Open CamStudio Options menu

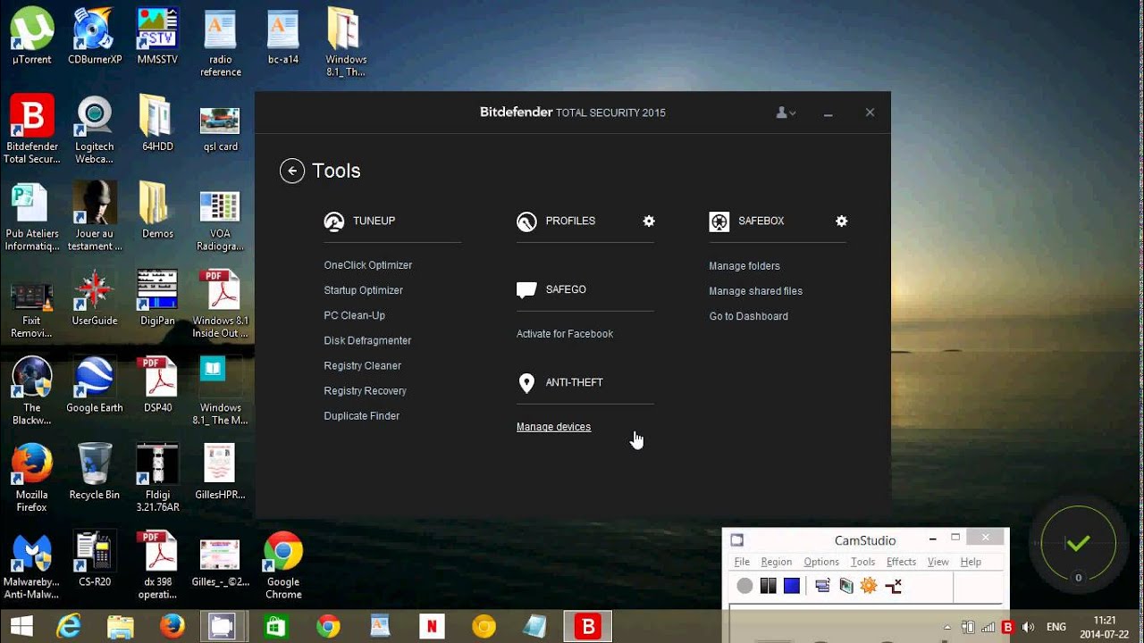tap(821, 562)
